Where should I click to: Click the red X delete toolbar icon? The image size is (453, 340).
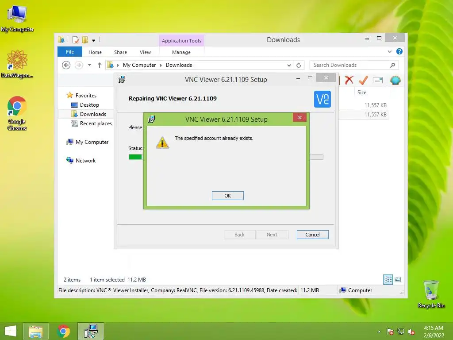(x=349, y=80)
